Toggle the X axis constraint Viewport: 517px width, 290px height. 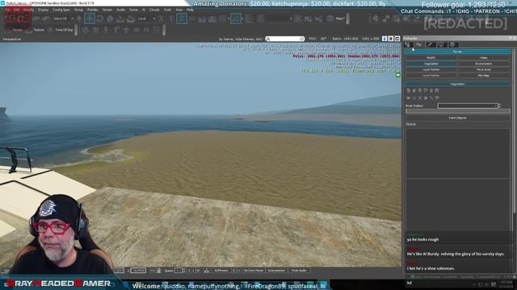pyautogui.click(x=161, y=19)
